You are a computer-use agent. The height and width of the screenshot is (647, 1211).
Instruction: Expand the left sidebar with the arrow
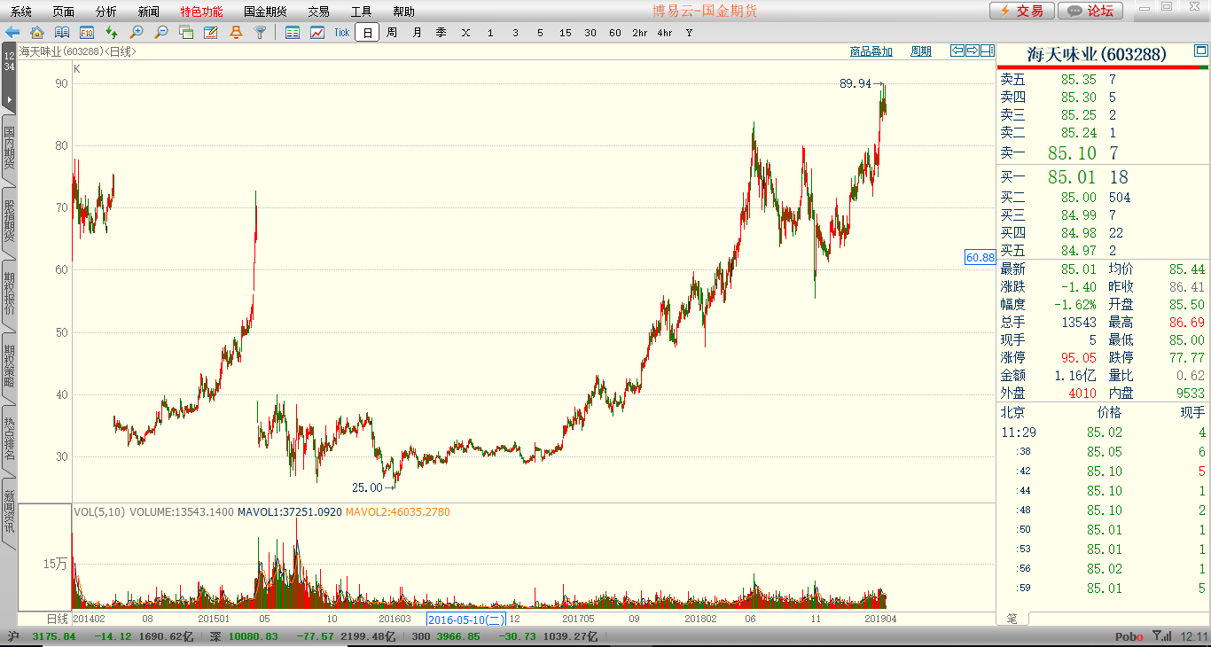coord(9,99)
